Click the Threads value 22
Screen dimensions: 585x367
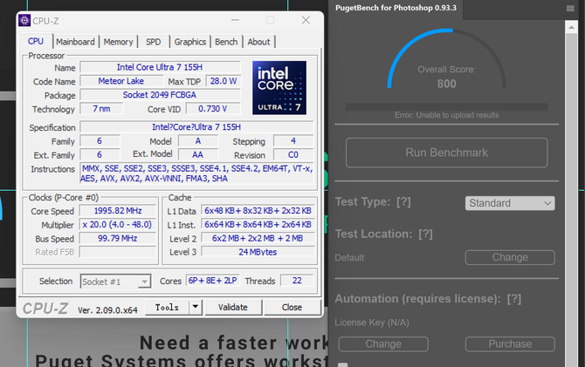297,281
